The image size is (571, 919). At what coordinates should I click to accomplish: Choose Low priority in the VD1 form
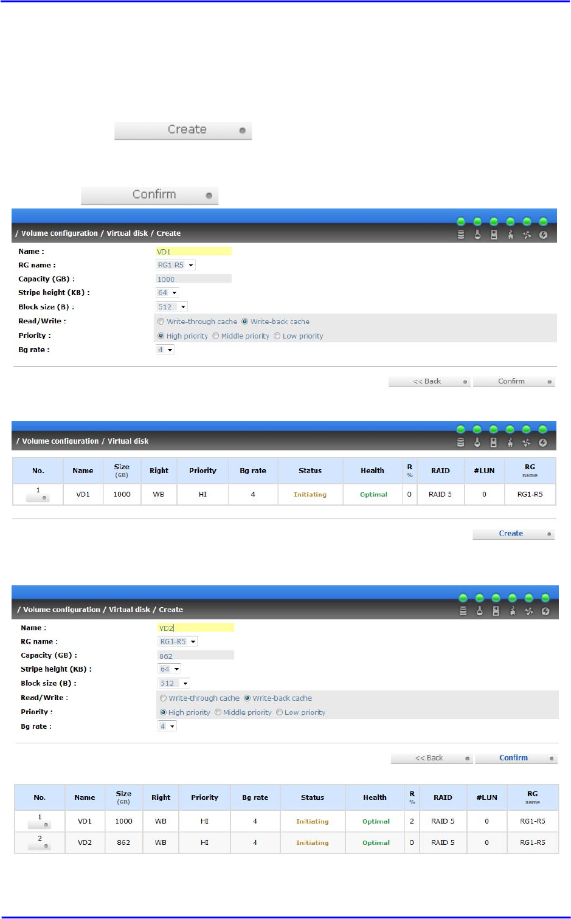tap(277, 336)
